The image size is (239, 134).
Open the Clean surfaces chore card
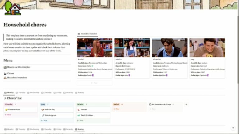point(21,110)
